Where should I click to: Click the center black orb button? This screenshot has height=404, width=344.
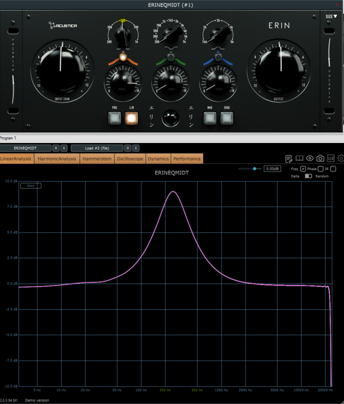pos(170,118)
